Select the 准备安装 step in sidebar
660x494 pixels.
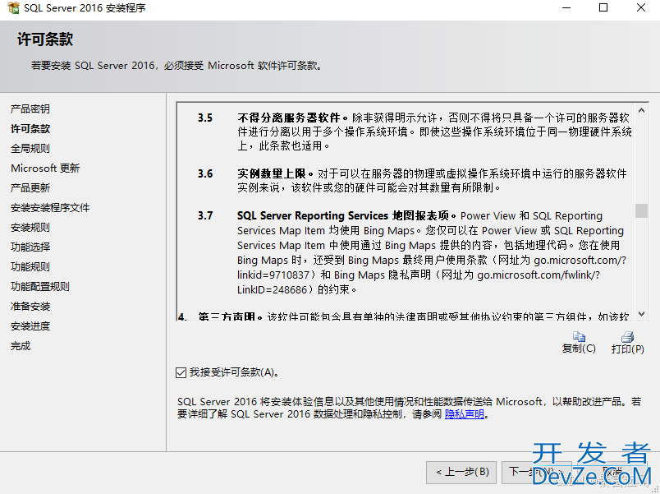(x=30, y=307)
